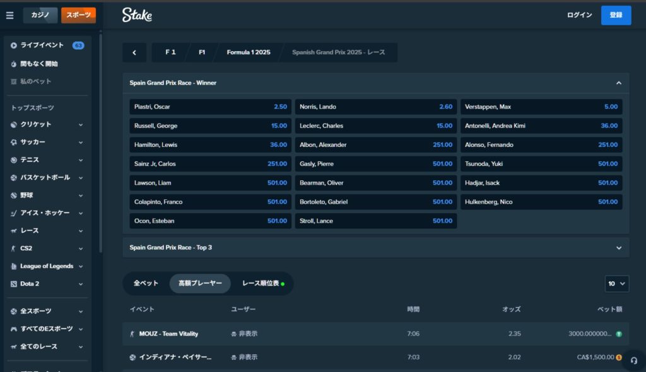Bet on Hamilton, Lewis at 36.00

pos(211,145)
